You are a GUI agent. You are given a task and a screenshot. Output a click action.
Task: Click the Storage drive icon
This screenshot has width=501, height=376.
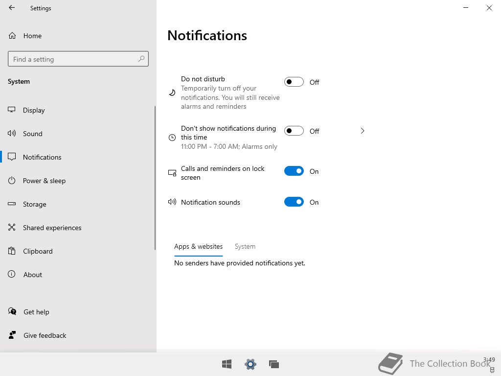click(12, 204)
